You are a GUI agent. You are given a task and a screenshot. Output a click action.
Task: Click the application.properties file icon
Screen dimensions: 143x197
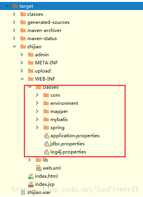pyautogui.click(x=47, y=136)
